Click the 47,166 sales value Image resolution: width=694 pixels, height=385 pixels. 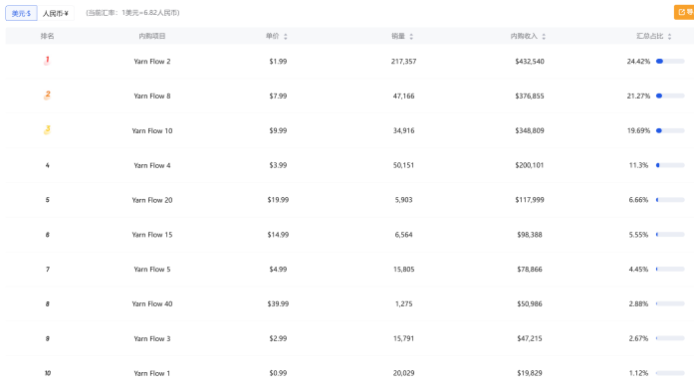coord(403,96)
